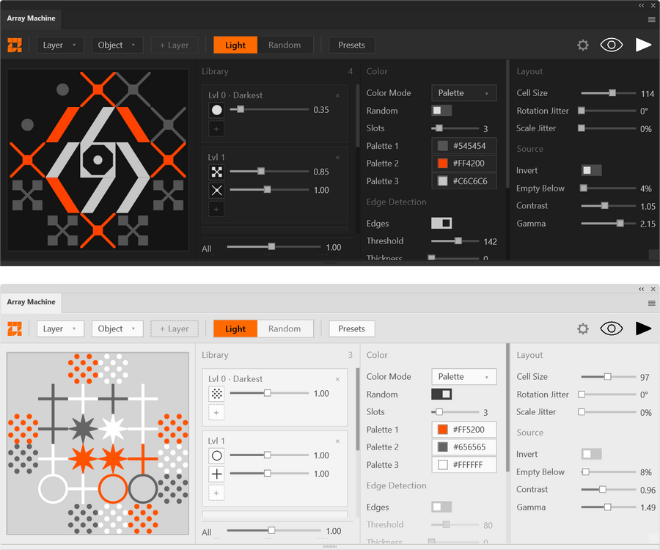Toggle the Invert switch in light panel

(591, 454)
